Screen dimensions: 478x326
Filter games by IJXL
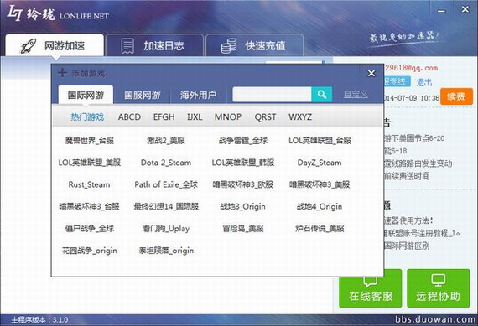pos(195,117)
